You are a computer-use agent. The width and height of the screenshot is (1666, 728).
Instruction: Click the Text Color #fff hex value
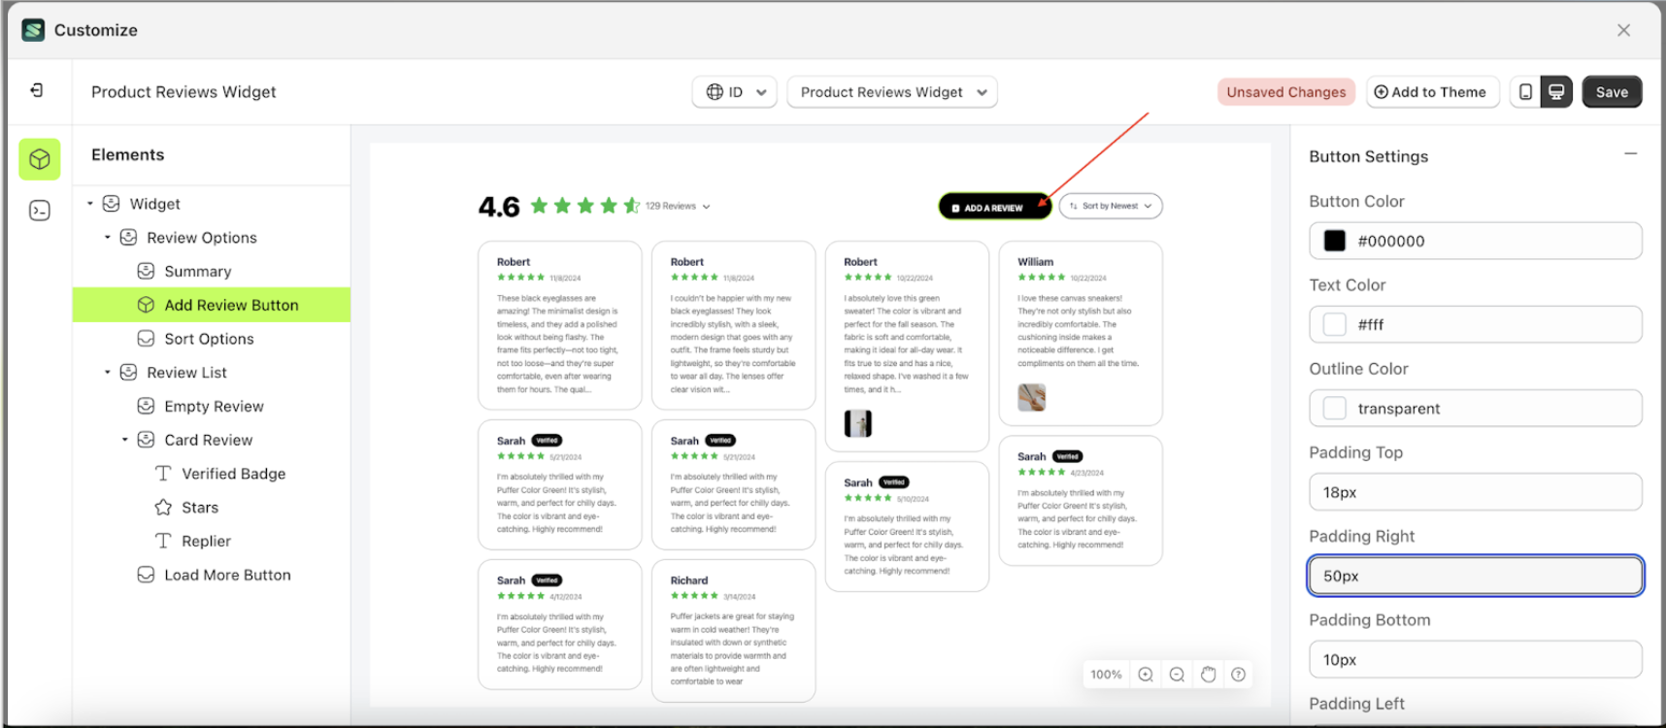click(1371, 325)
